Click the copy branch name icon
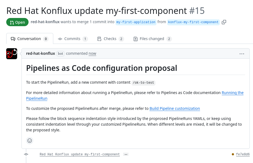 pyautogui.click(x=224, y=22)
